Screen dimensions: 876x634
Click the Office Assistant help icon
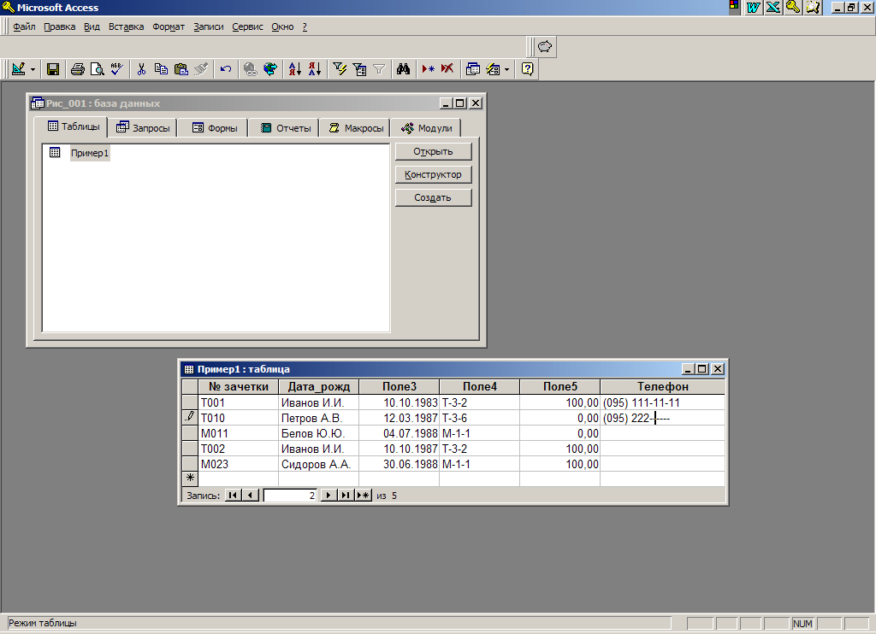pyautogui.click(x=527, y=69)
